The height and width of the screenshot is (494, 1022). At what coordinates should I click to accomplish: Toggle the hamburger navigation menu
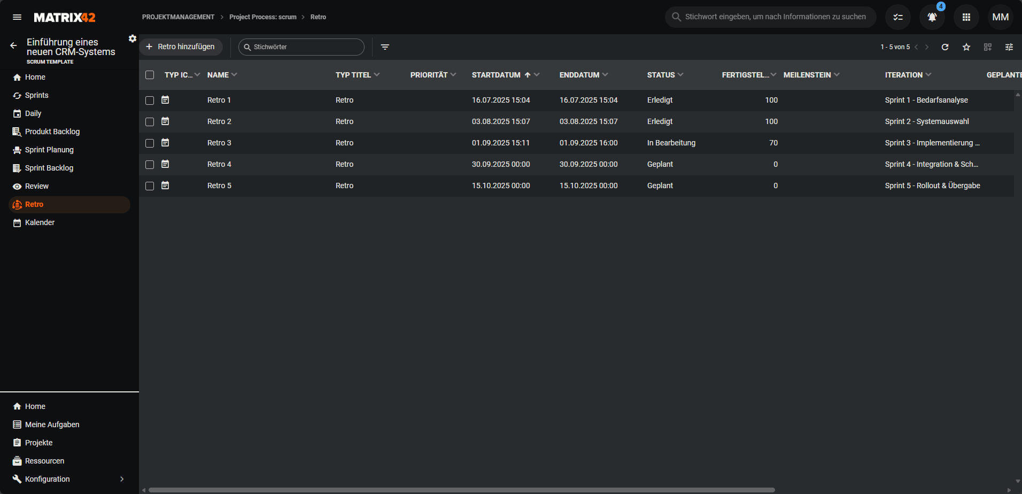coord(17,17)
